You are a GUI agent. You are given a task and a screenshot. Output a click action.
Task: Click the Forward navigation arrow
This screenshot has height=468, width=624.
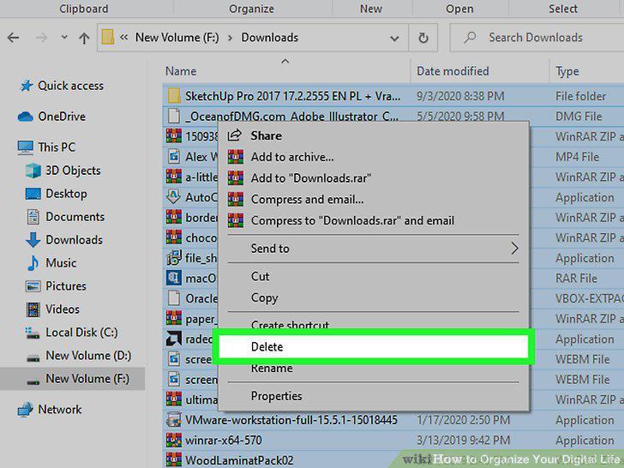coord(41,38)
